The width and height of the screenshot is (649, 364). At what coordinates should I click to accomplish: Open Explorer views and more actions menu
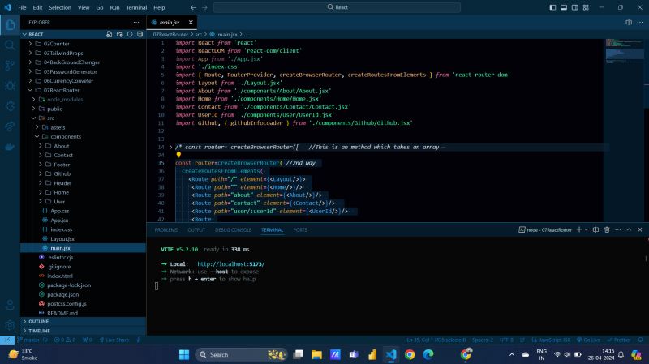[x=136, y=23]
